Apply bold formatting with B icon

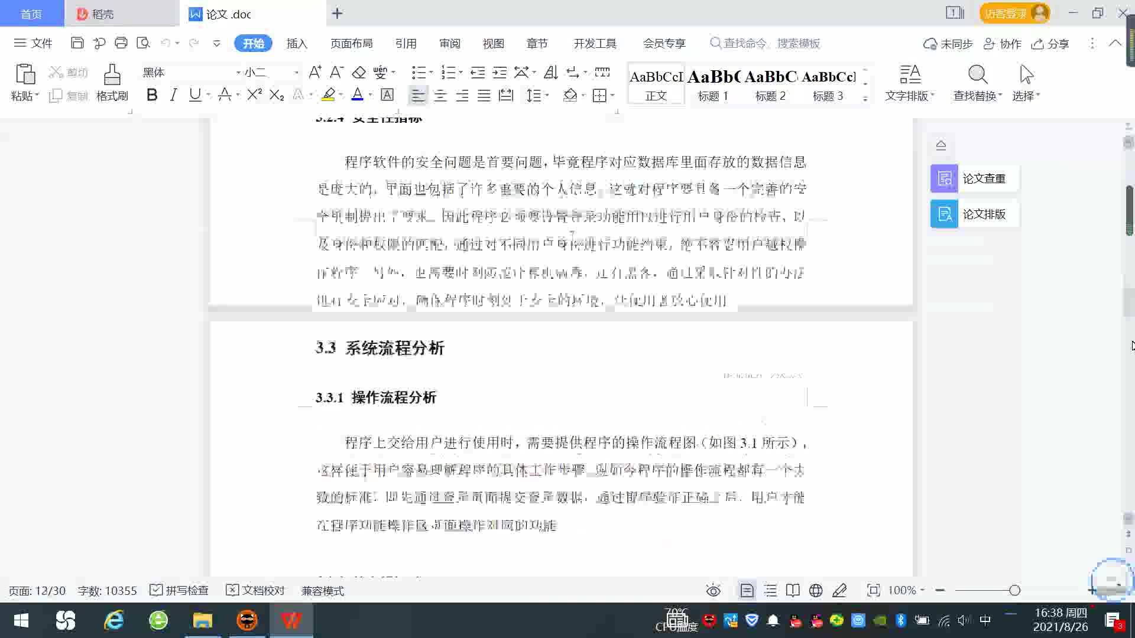click(152, 95)
